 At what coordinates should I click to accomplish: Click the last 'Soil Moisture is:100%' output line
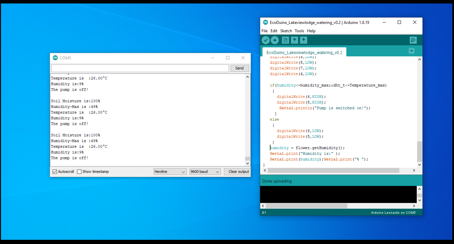click(75, 135)
